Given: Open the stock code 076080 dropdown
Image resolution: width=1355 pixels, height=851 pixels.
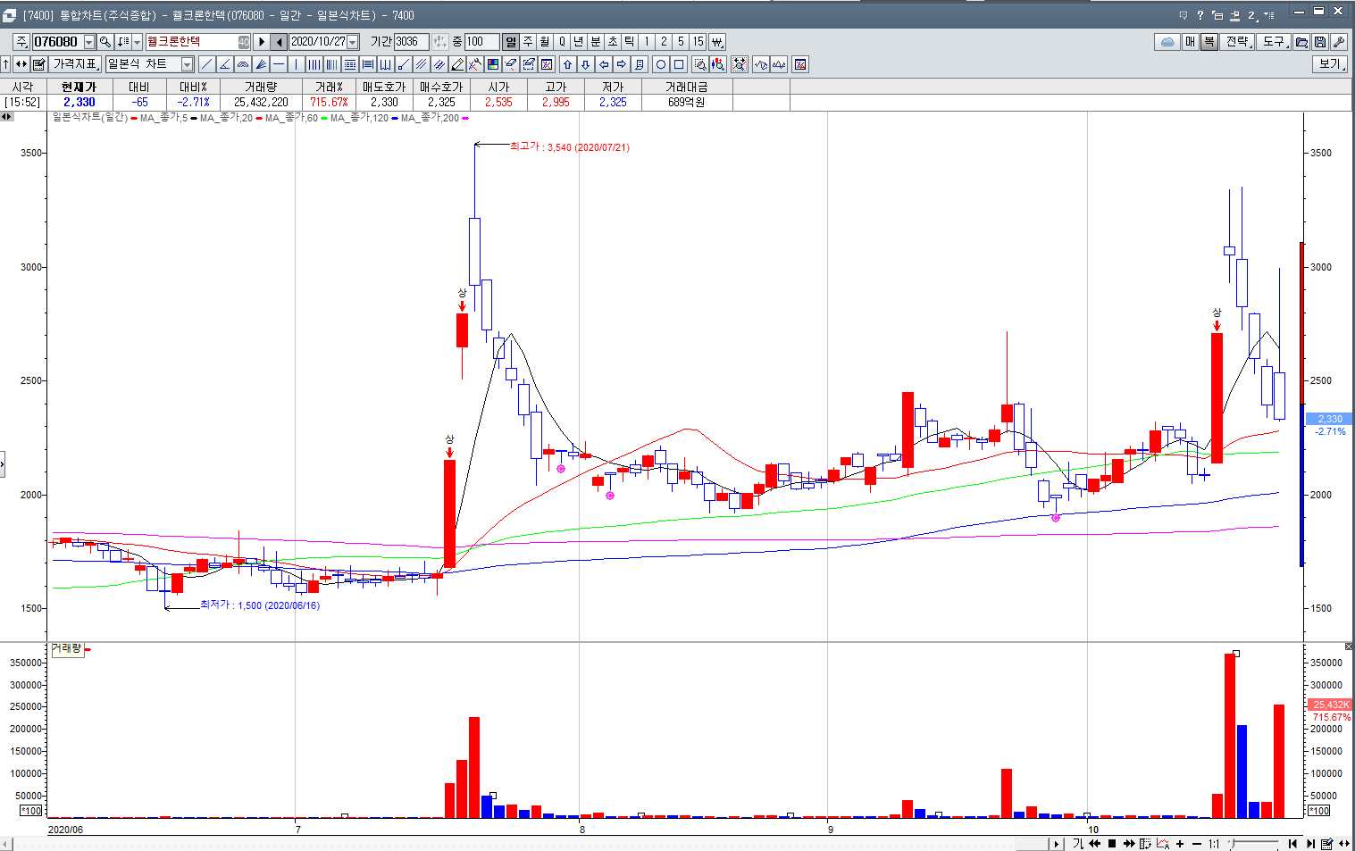Looking at the screenshot, I should point(88,42).
